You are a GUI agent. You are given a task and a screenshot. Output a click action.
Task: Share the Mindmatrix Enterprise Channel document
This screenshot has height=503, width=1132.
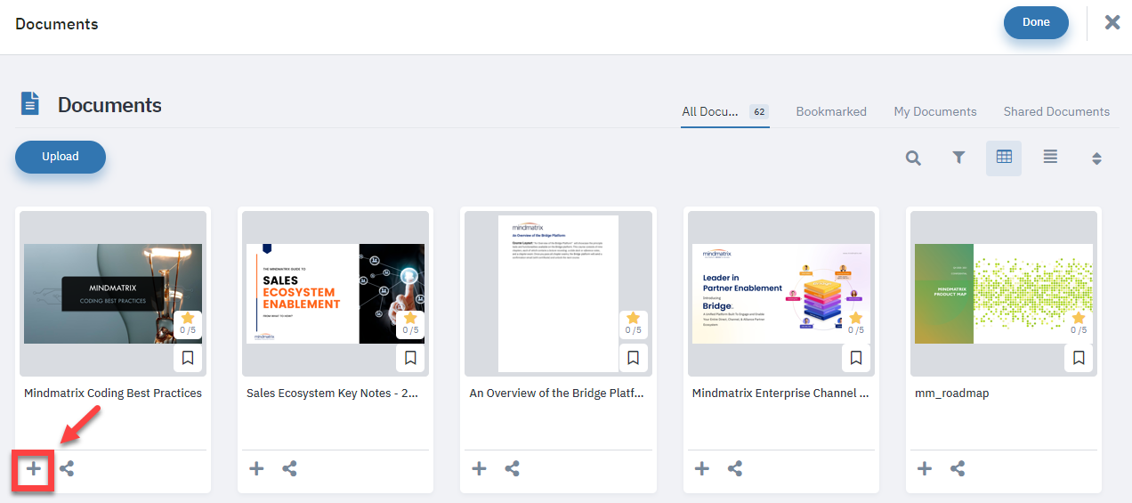[x=734, y=468]
